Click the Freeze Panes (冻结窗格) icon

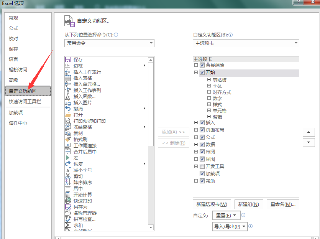tap(68, 127)
